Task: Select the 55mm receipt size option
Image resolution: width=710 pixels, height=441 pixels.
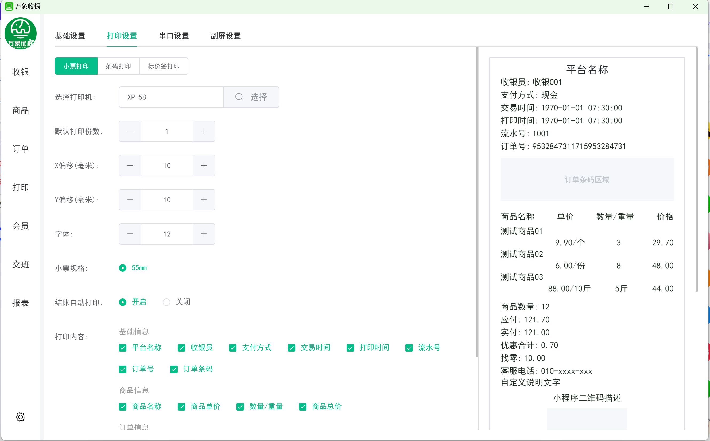Action: point(123,268)
